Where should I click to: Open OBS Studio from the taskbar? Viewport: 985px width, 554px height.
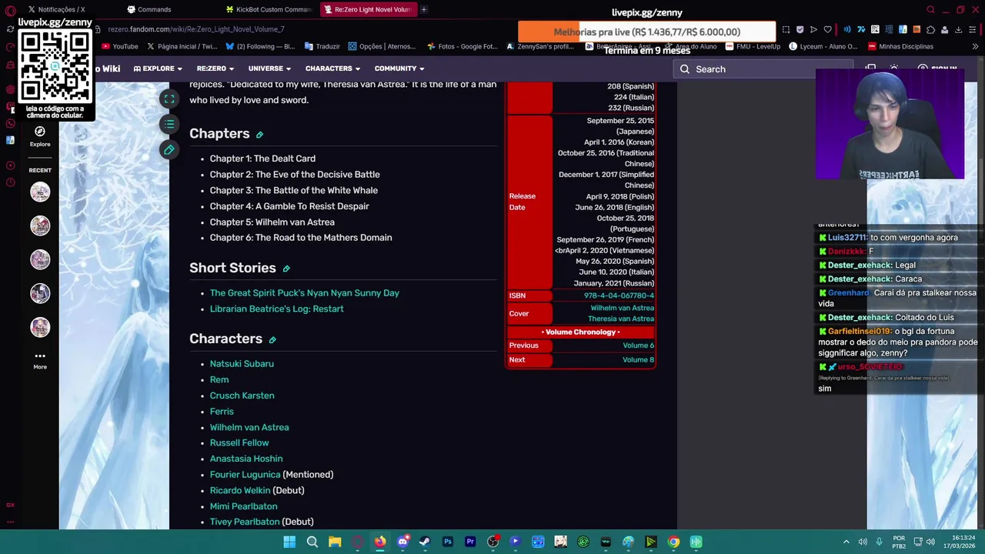pos(493,542)
